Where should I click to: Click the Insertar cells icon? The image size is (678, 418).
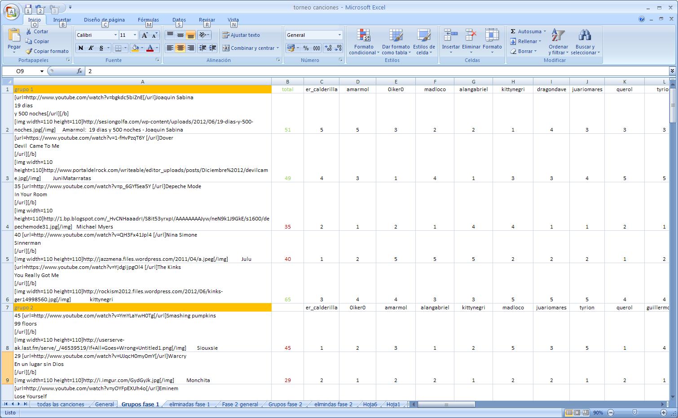[x=450, y=35]
